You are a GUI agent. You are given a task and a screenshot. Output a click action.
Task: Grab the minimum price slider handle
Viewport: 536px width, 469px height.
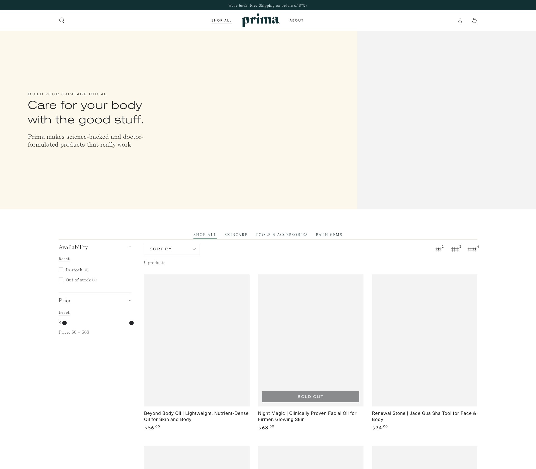(64, 323)
